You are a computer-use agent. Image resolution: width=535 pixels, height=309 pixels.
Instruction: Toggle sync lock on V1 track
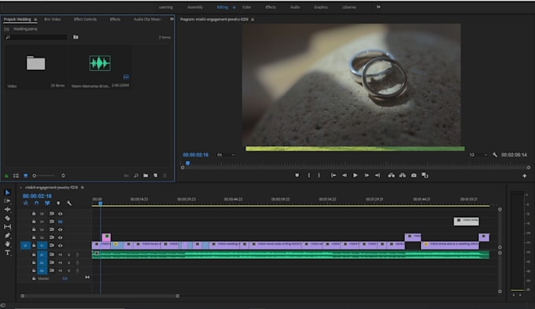tap(51, 245)
